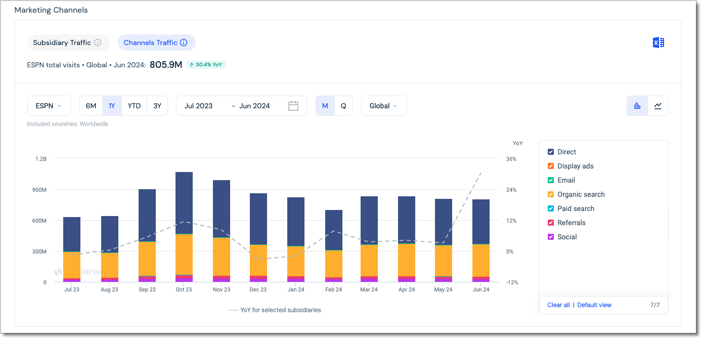The height and width of the screenshot is (339, 702).
Task: Click the Dec 23 stacked bar
Action: point(258,238)
